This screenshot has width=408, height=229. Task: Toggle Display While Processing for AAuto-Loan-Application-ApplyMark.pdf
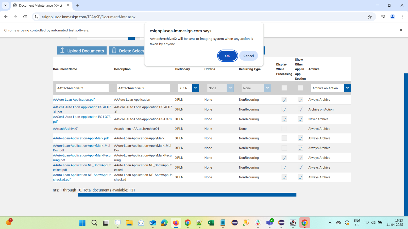(x=284, y=138)
